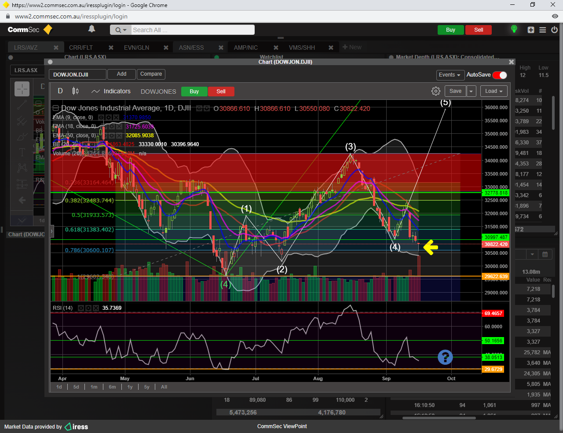
Task: Close the EVN/GLN tab
Action: click(x=166, y=48)
